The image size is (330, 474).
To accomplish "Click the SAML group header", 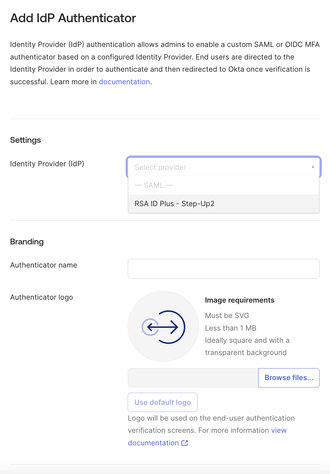I will pos(154,185).
